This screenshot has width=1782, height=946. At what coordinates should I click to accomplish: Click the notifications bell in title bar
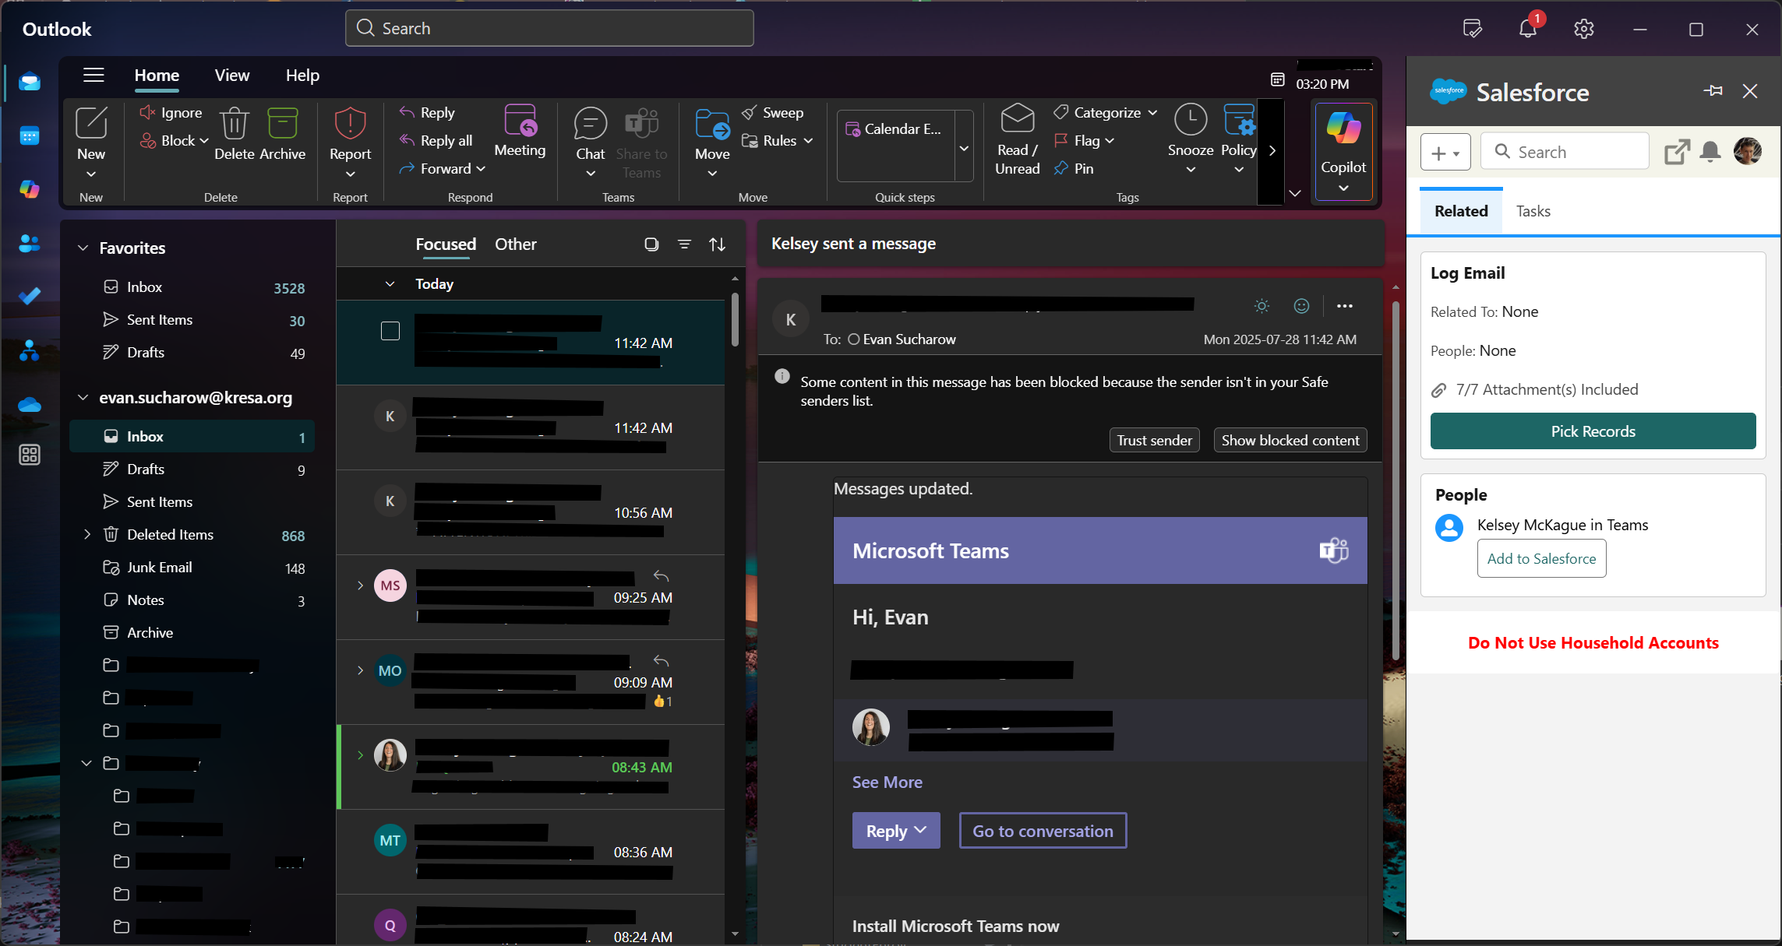pyautogui.click(x=1528, y=29)
